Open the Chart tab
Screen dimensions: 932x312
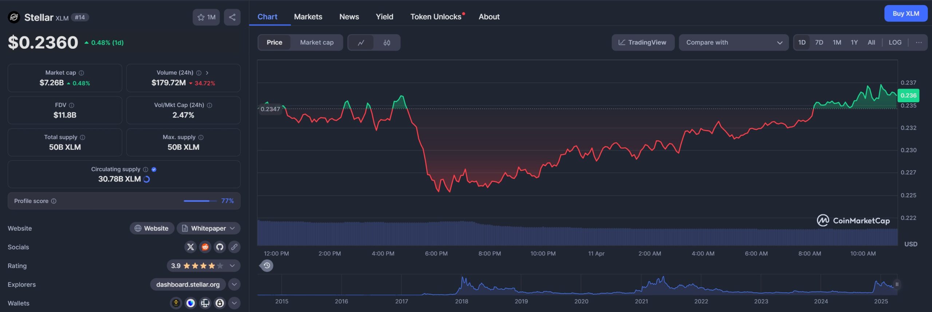pyautogui.click(x=267, y=17)
